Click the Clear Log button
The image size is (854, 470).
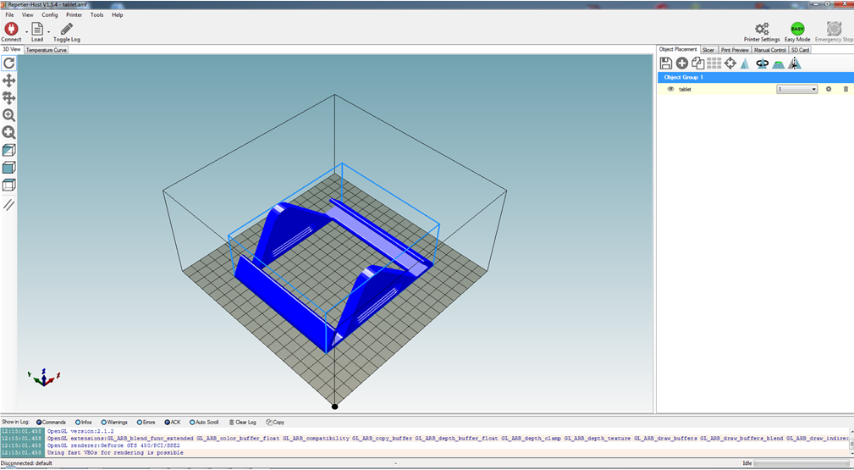coord(243,422)
